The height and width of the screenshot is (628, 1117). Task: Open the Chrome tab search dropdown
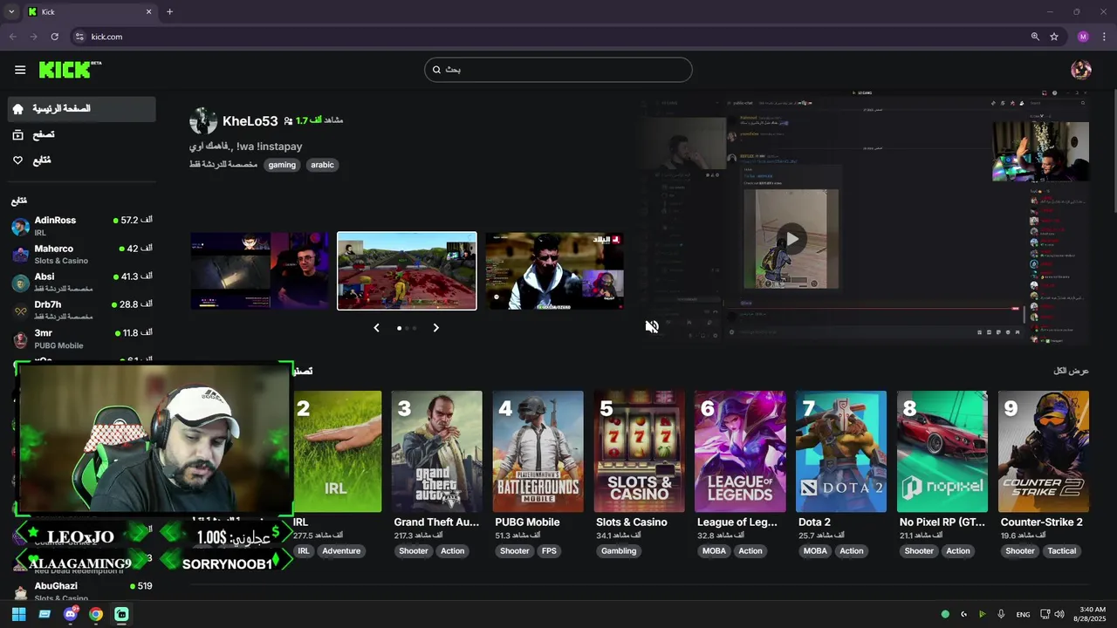pos(10,11)
